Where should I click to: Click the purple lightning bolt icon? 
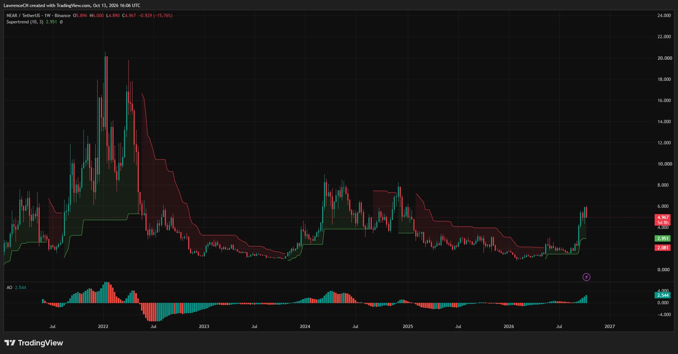pos(586,277)
